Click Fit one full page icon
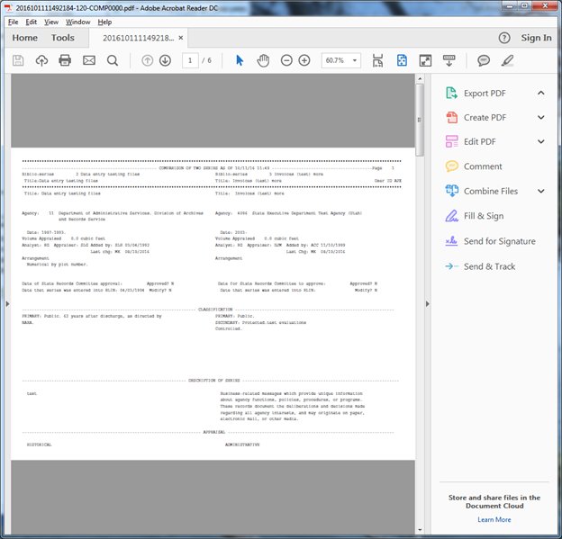The height and width of the screenshot is (539, 562). (x=402, y=60)
